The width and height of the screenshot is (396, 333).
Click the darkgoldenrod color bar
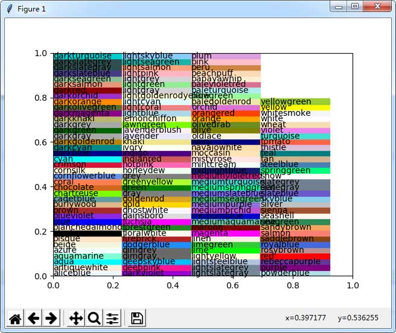pyautogui.click(x=88, y=142)
